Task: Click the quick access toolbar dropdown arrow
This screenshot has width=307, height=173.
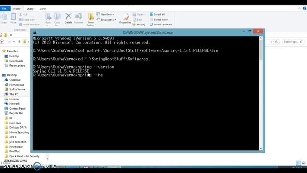Action: pos(11,35)
